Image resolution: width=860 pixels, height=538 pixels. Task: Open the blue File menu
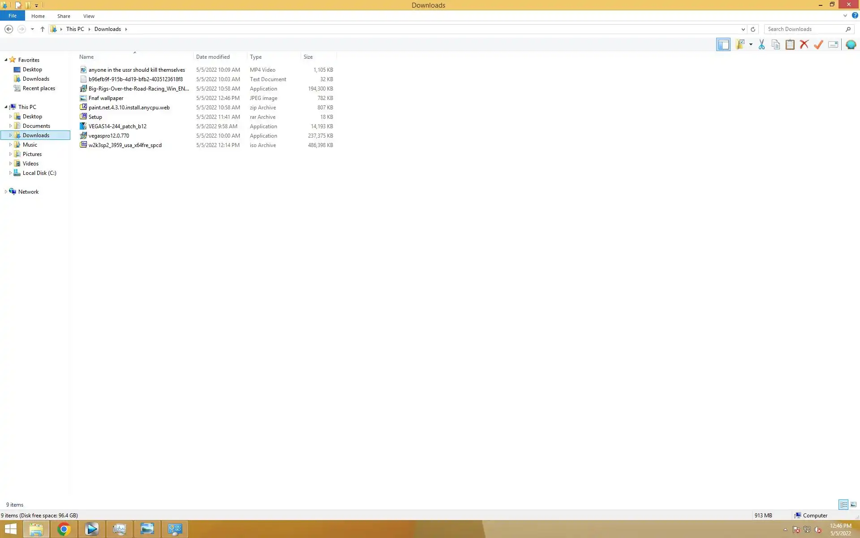[13, 16]
